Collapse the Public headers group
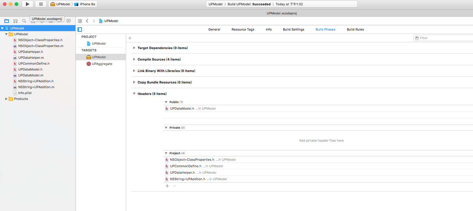Screen dimensions: 473x211 pyautogui.click(x=166, y=102)
